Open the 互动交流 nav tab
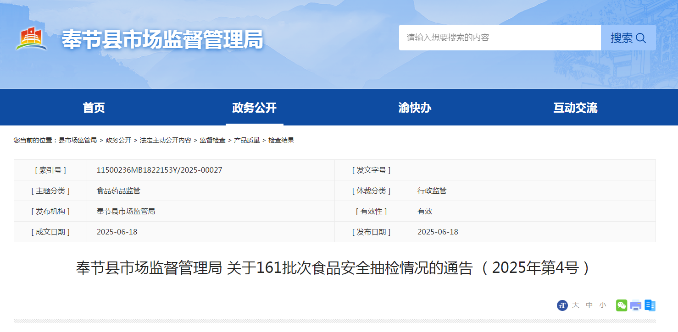The height and width of the screenshot is (332, 678). tap(575, 108)
